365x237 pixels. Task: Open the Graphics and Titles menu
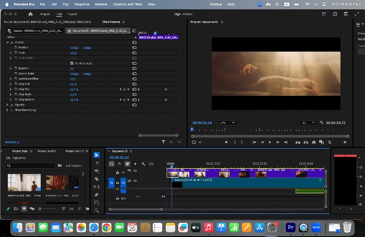tap(128, 4)
